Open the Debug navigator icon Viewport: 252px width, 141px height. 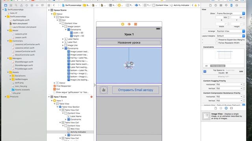tap(32, 5)
